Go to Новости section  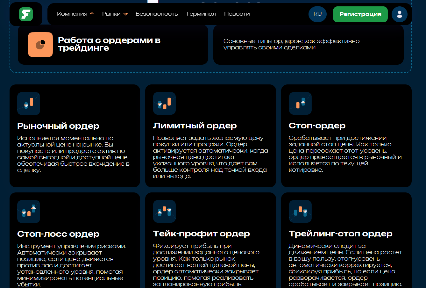point(237,14)
